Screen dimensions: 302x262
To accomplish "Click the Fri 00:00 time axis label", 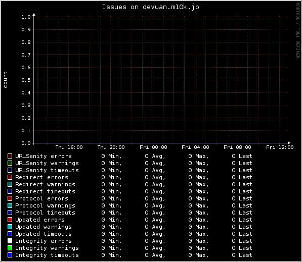I will [x=153, y=147].
